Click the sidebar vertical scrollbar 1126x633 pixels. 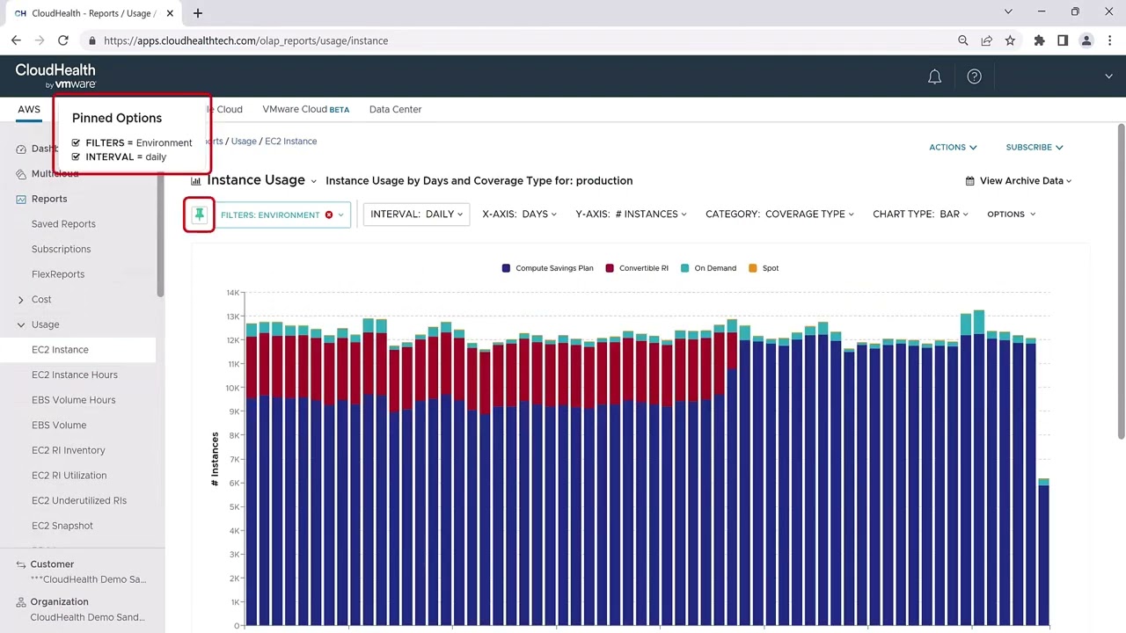point(161,233)
